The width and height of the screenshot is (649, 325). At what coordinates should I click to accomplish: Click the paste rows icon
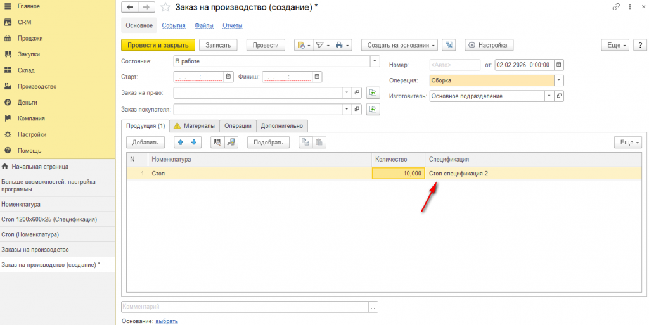[319, 143]
